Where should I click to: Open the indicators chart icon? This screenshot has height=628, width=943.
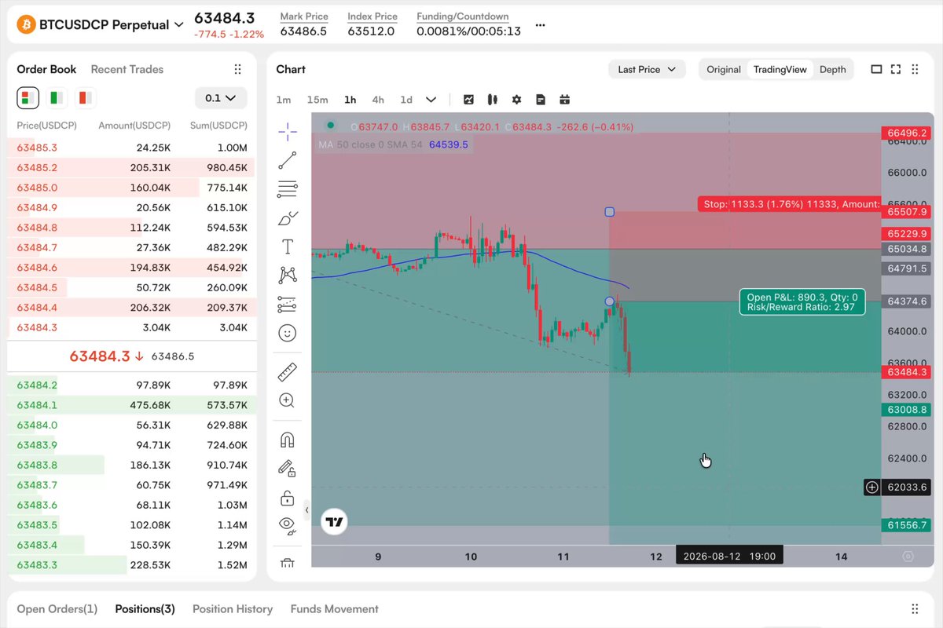click(x=469, y=100)
